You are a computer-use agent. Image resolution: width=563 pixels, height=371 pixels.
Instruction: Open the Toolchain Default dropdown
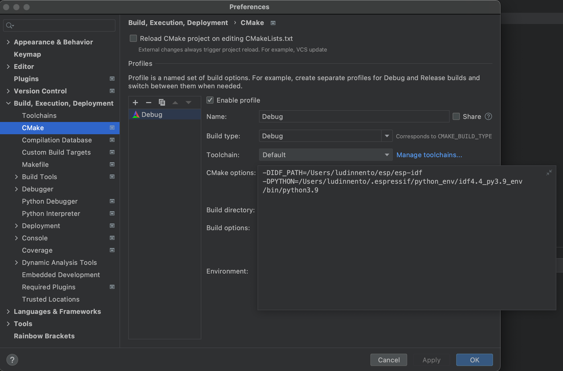325,155
